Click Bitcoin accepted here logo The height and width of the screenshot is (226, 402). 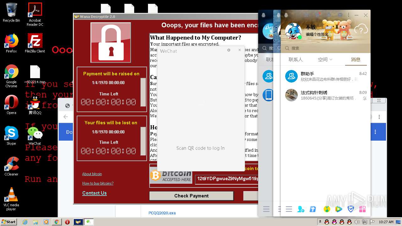tap(171, 176)
